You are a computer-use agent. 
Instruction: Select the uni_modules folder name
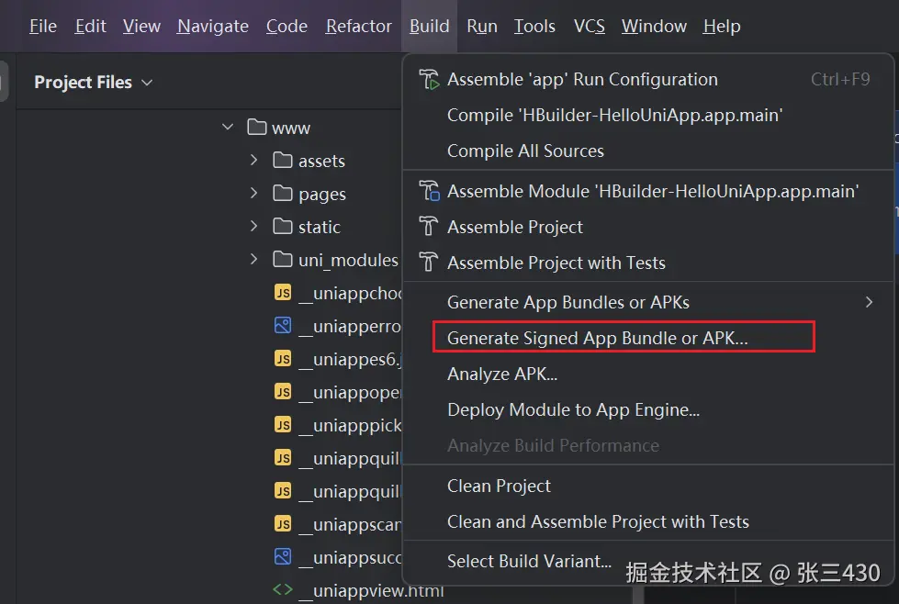tap(348, 260)
